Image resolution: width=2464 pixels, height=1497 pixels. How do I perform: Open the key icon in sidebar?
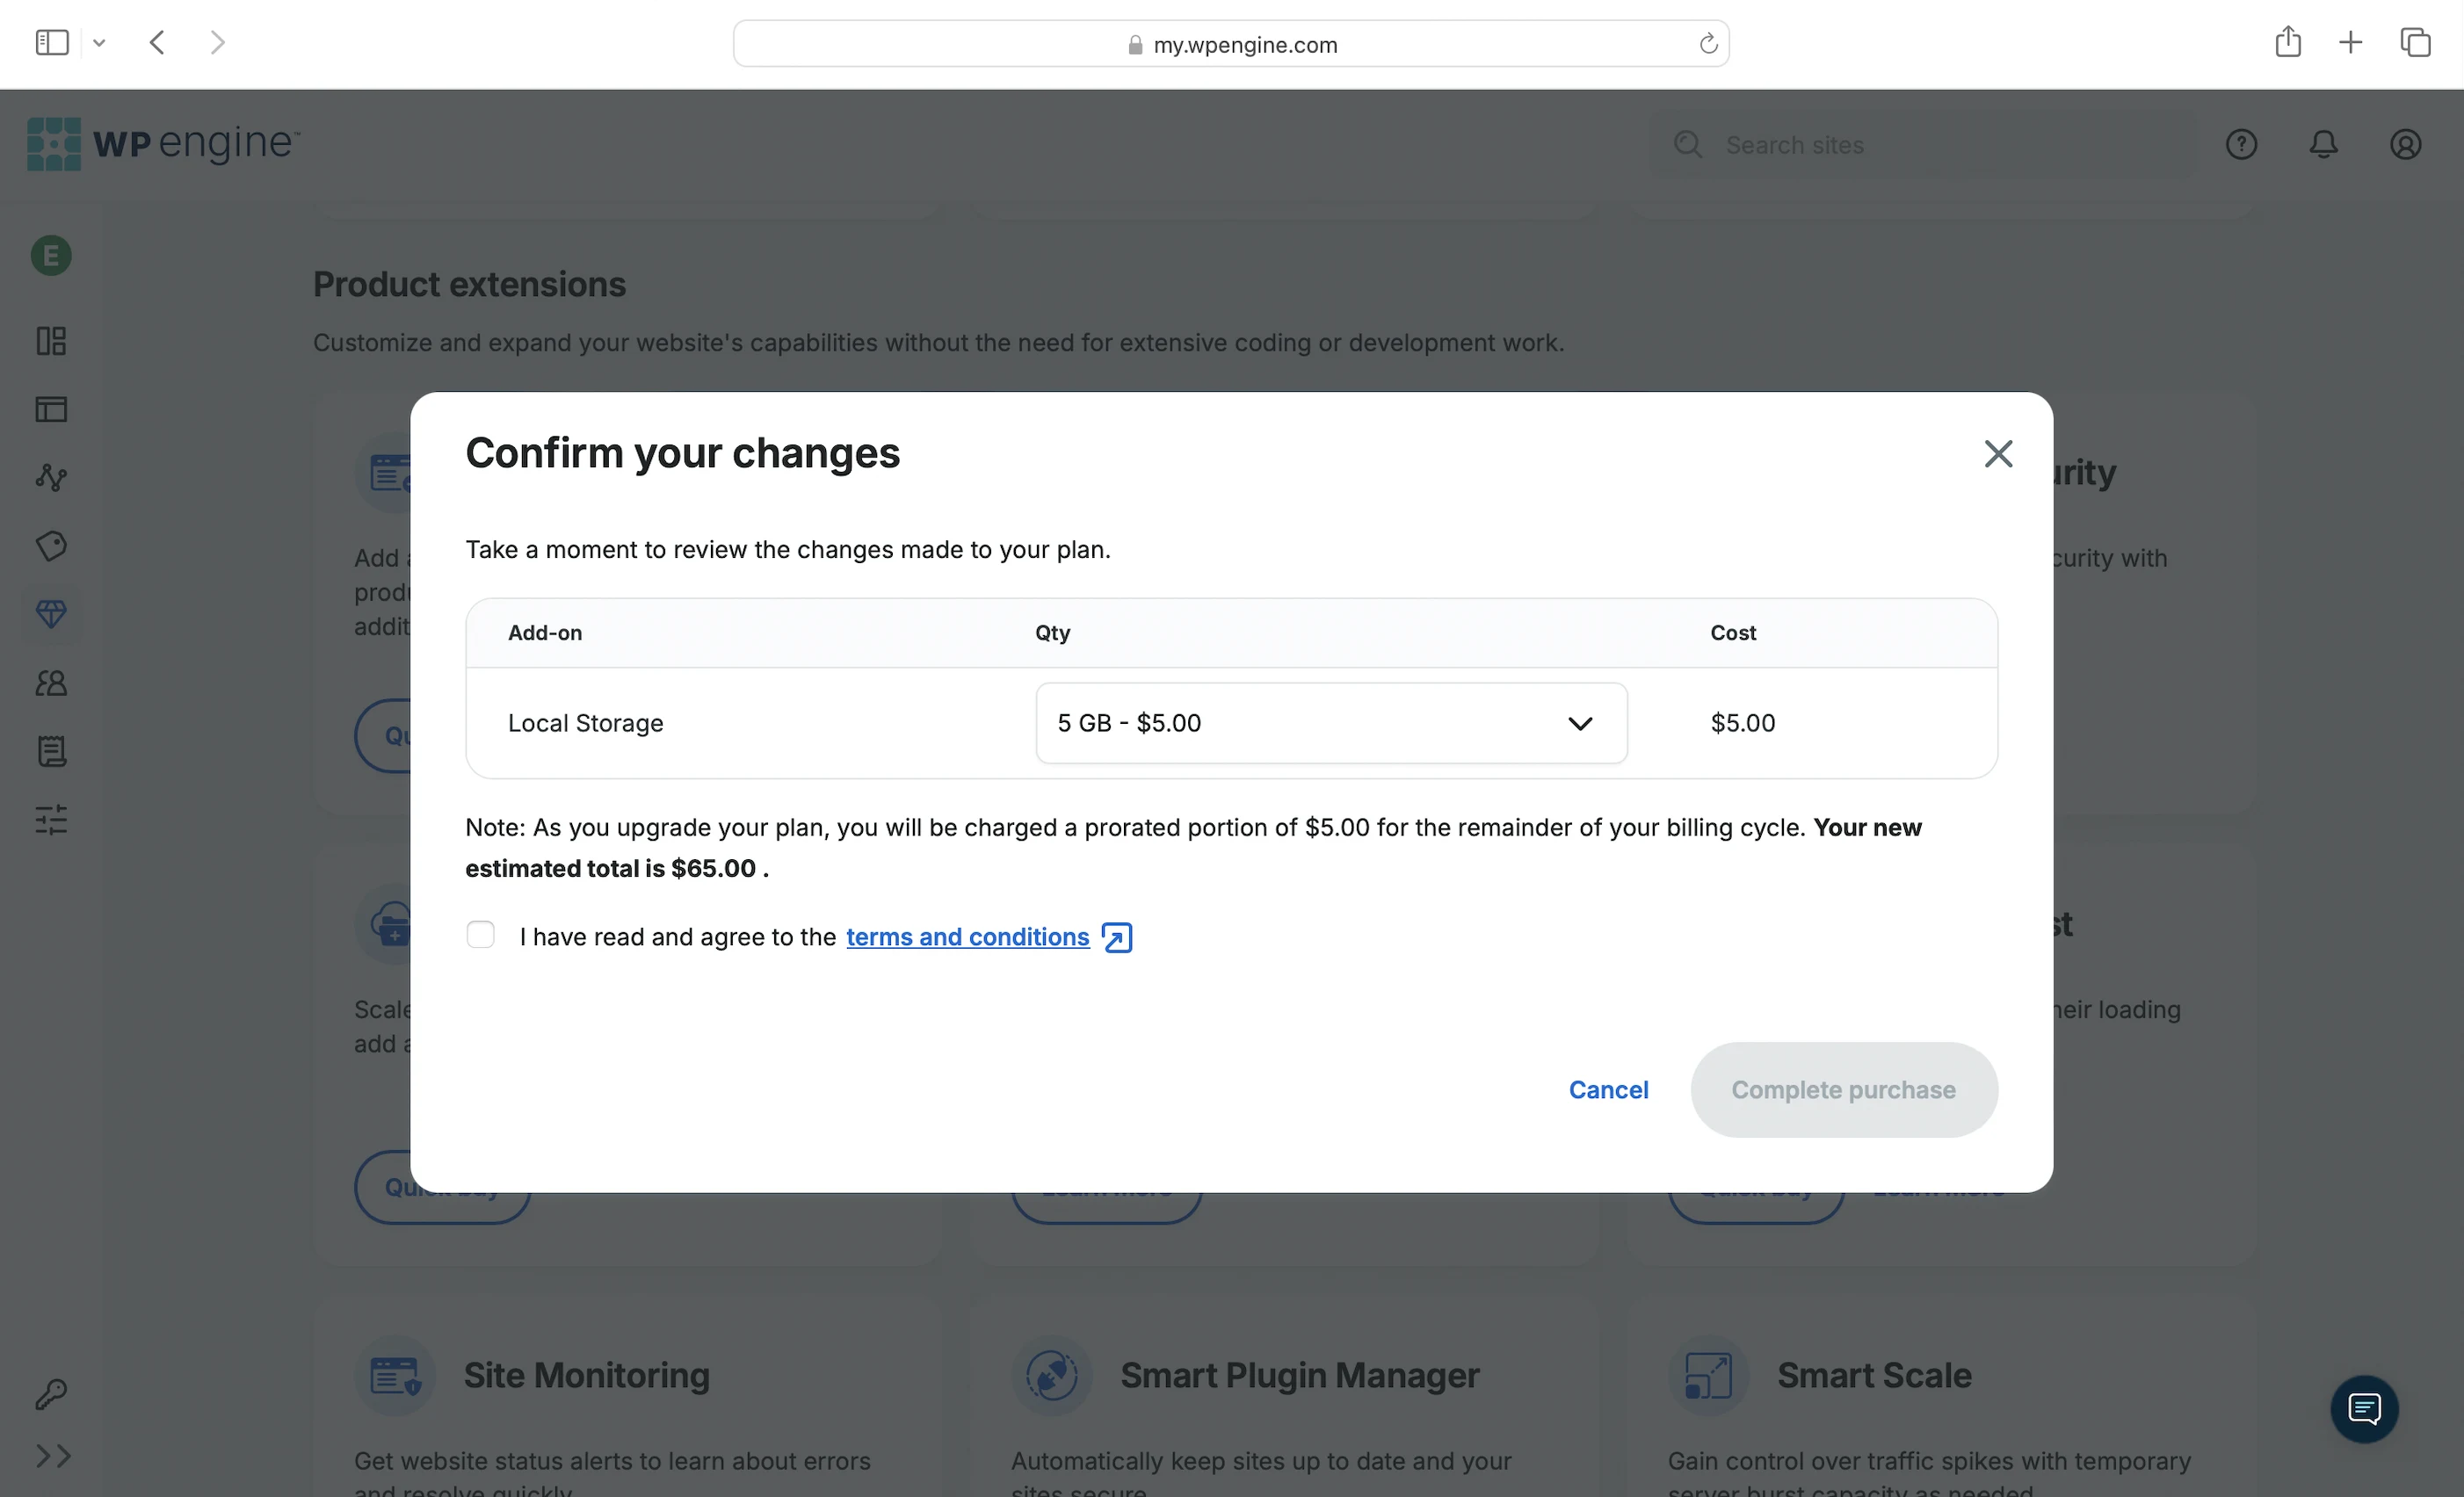(x=52, y=1393)
